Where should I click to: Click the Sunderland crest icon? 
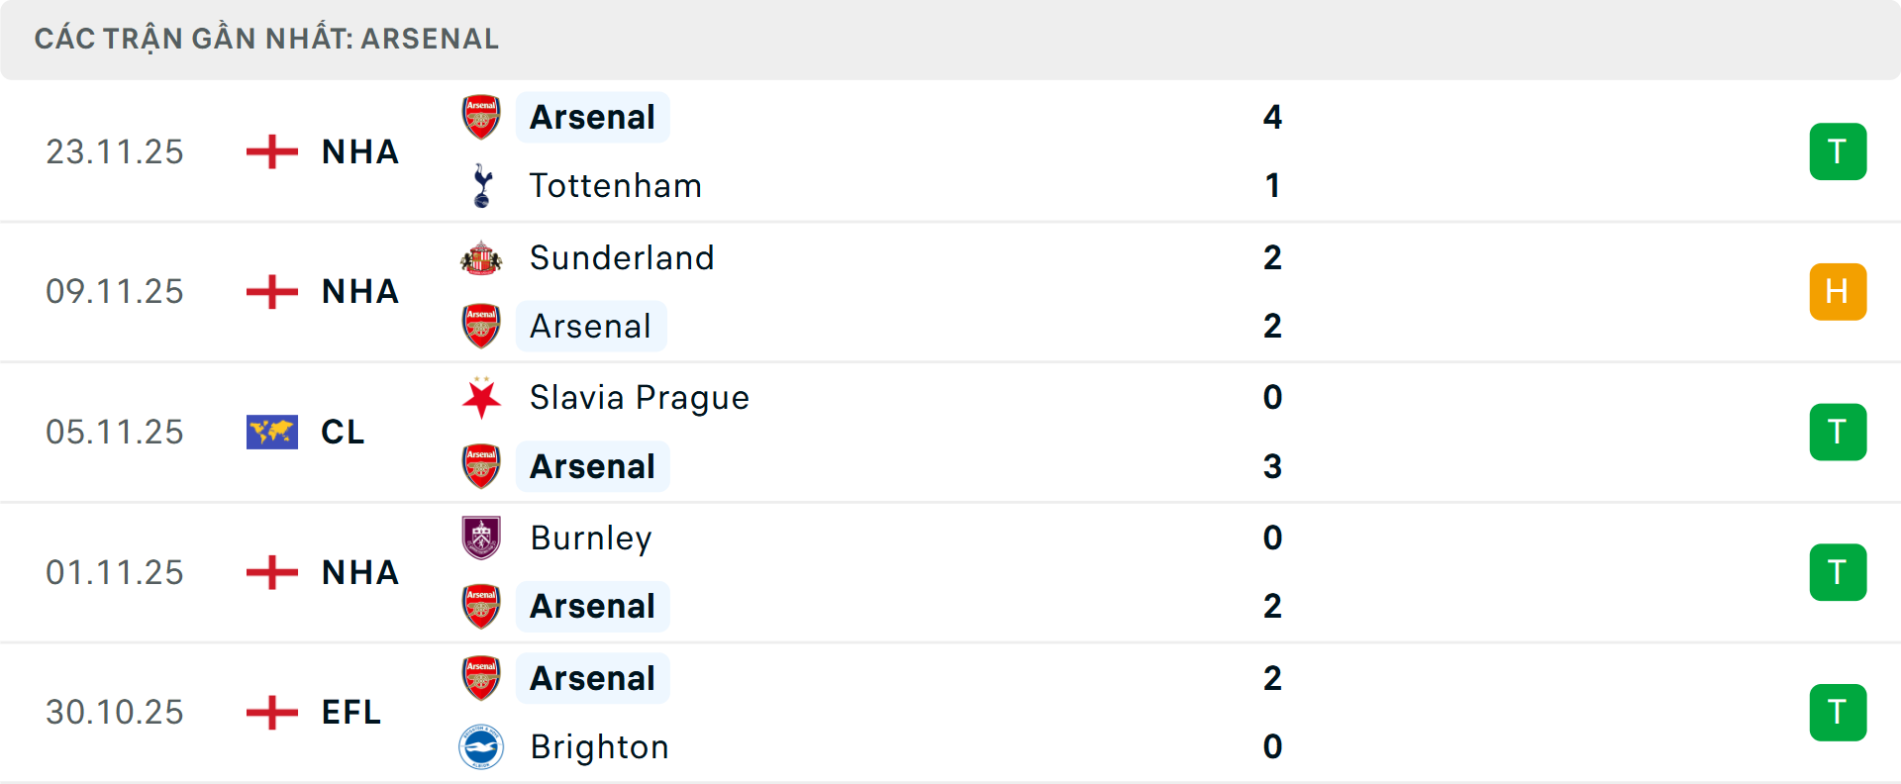pyautogui.click(x=481, y=258)
